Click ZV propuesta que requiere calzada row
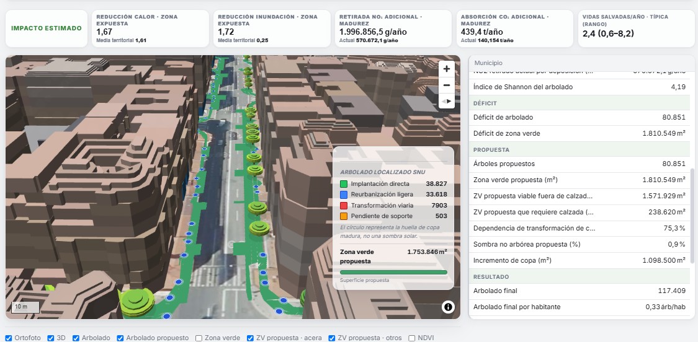 tap(579, 212)
